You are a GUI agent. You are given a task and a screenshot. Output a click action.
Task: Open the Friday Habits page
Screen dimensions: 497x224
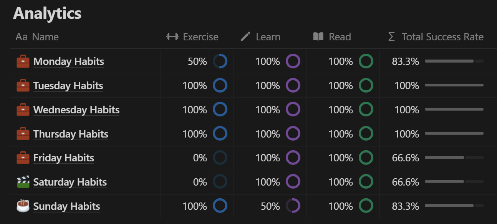[64, 158]
